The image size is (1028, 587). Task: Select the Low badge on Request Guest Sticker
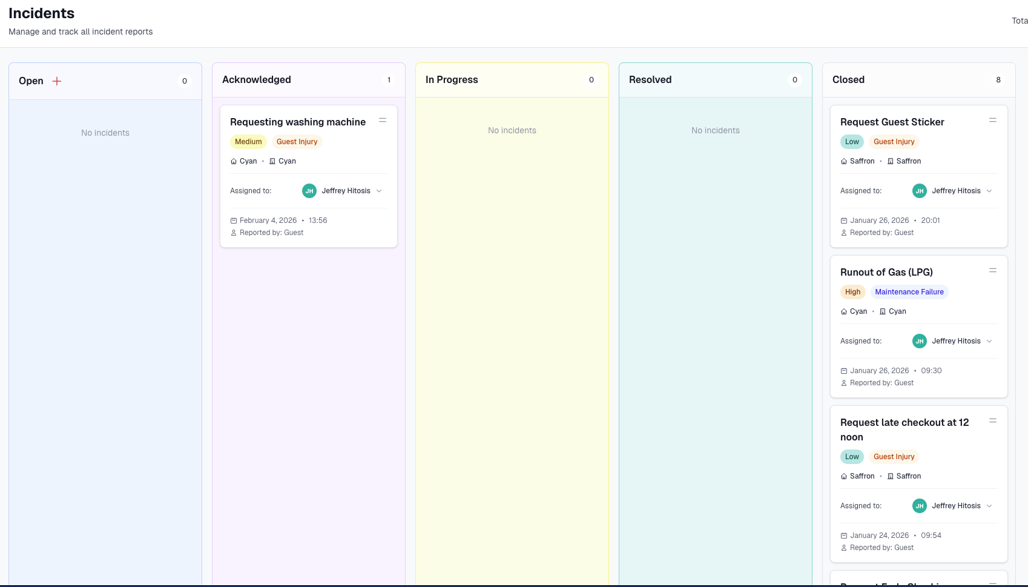(x=852, y=141)
